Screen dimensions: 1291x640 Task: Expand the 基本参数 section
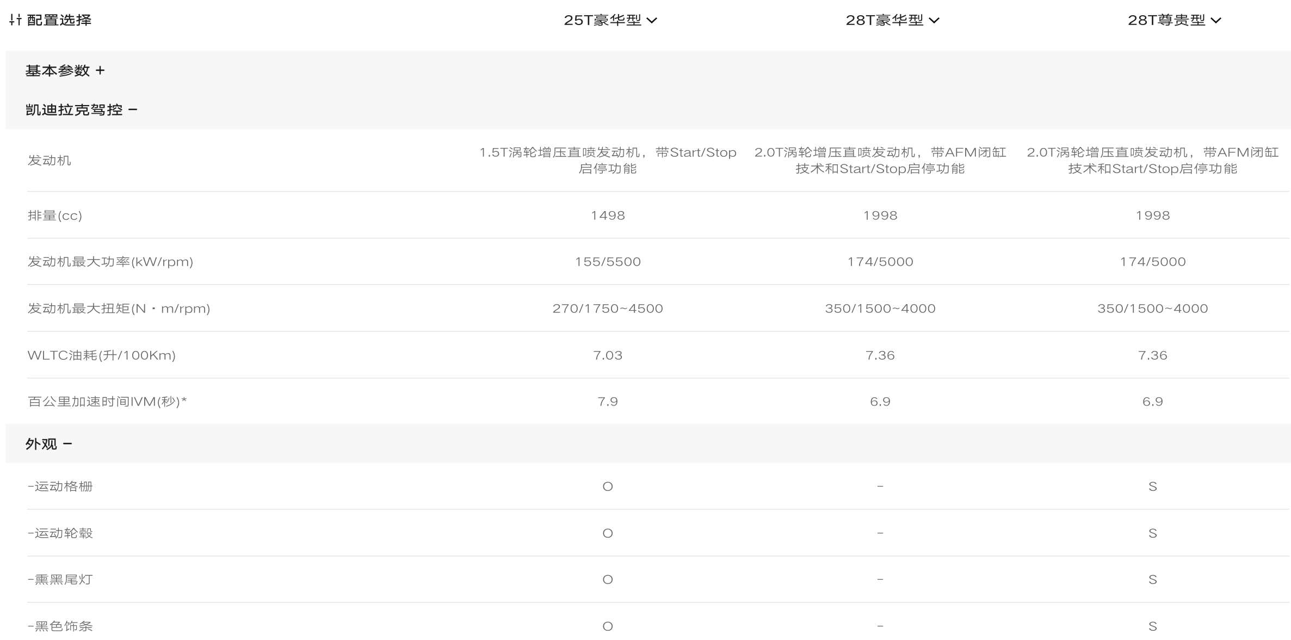(65, 70)
